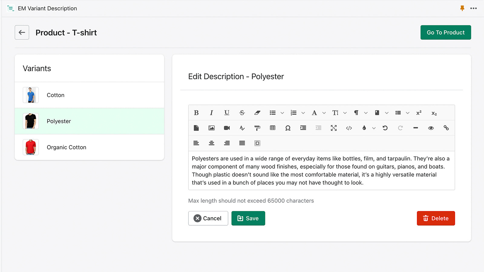The height and width of the screenshot is (272, 484).
Task: Expand the paragraph format dropdown arrow
Action: point(366,113)
